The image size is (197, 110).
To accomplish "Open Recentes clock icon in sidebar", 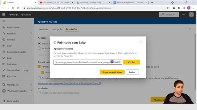I will click(4, 39).
